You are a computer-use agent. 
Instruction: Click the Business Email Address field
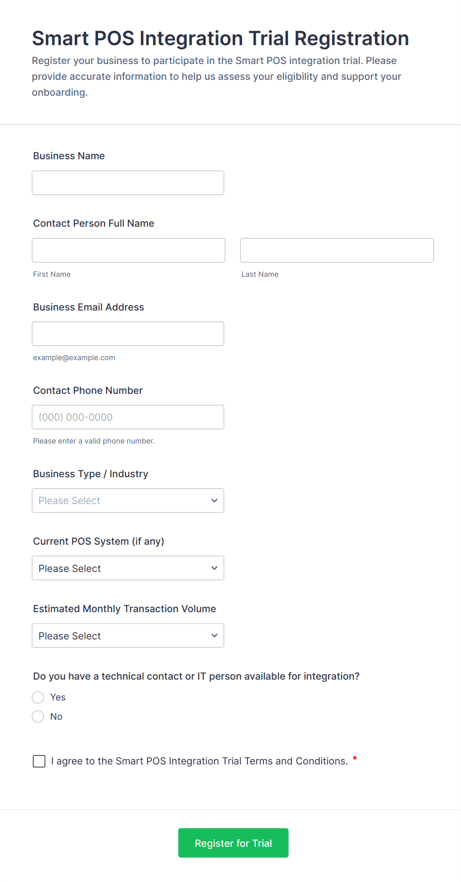click(128, 334)
